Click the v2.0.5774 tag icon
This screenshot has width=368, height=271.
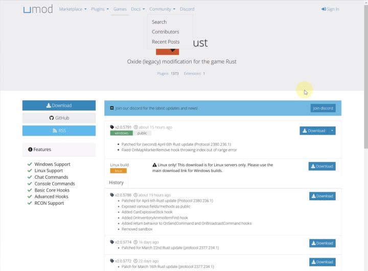112,242
